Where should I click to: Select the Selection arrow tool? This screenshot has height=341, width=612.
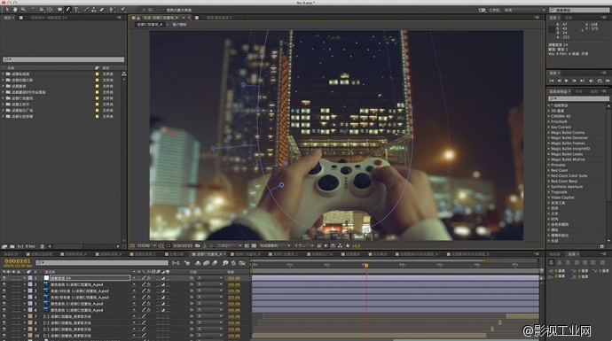pyautogui.click(x=6, y=10)
